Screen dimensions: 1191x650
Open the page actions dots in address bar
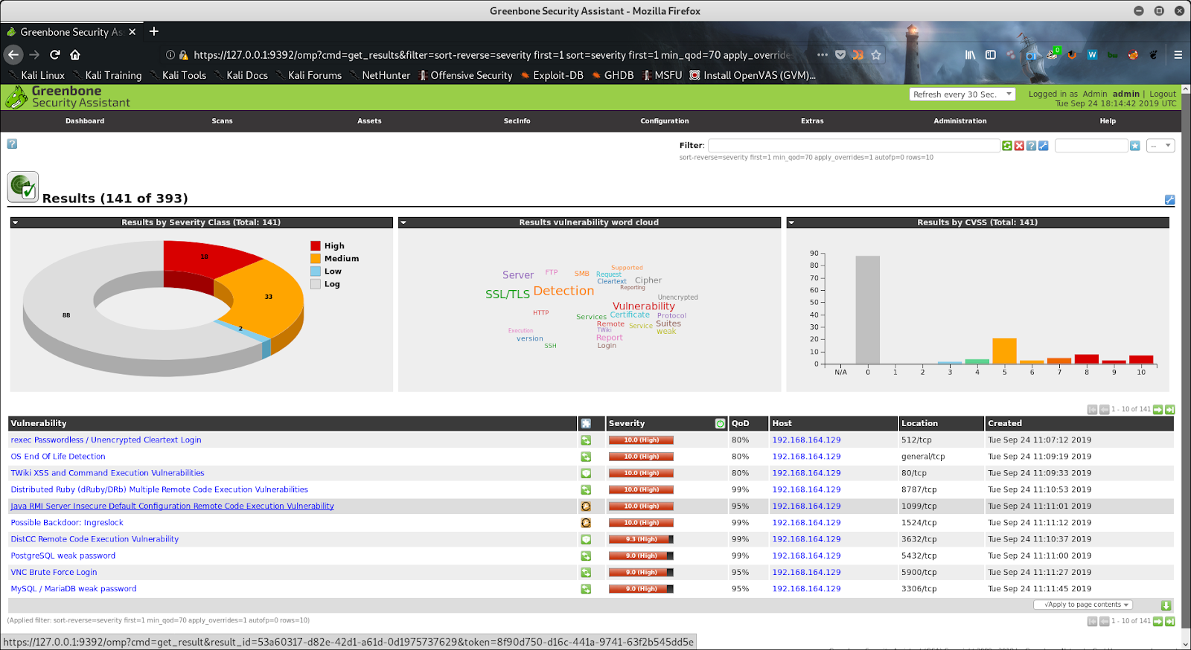pos(822,54)
